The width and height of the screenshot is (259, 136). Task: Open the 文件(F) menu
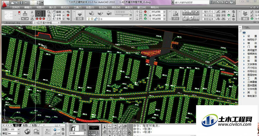pos(16,8)
